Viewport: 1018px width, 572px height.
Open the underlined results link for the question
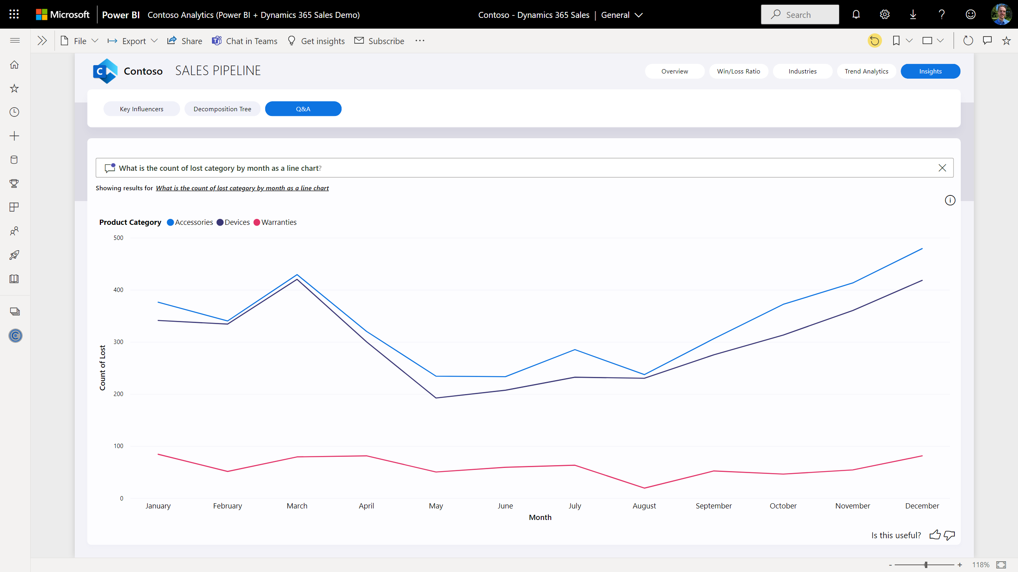[x=242, y=188]
